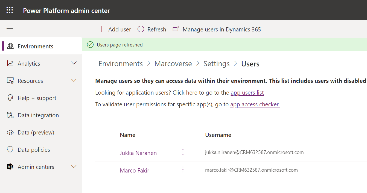
Task: Open the app launcher waffle icon
Action: coord(10,10)
